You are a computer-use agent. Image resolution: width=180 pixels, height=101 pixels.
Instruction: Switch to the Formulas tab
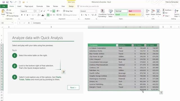point(40,6)
